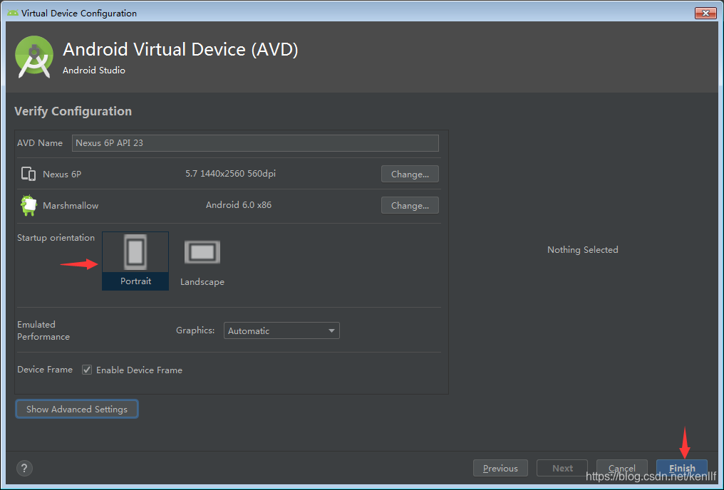The width and height of the screenshot is (724, 490).
Task: Click the 'Nothing Selected' text
Action: click(583, 249)
